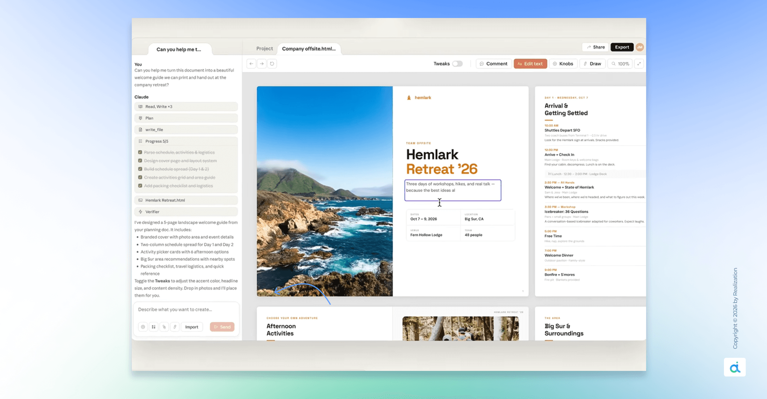Click the 'Arrive + Check In' schedule item
Viewport: 767px width, 399px height.
(559, 155)
